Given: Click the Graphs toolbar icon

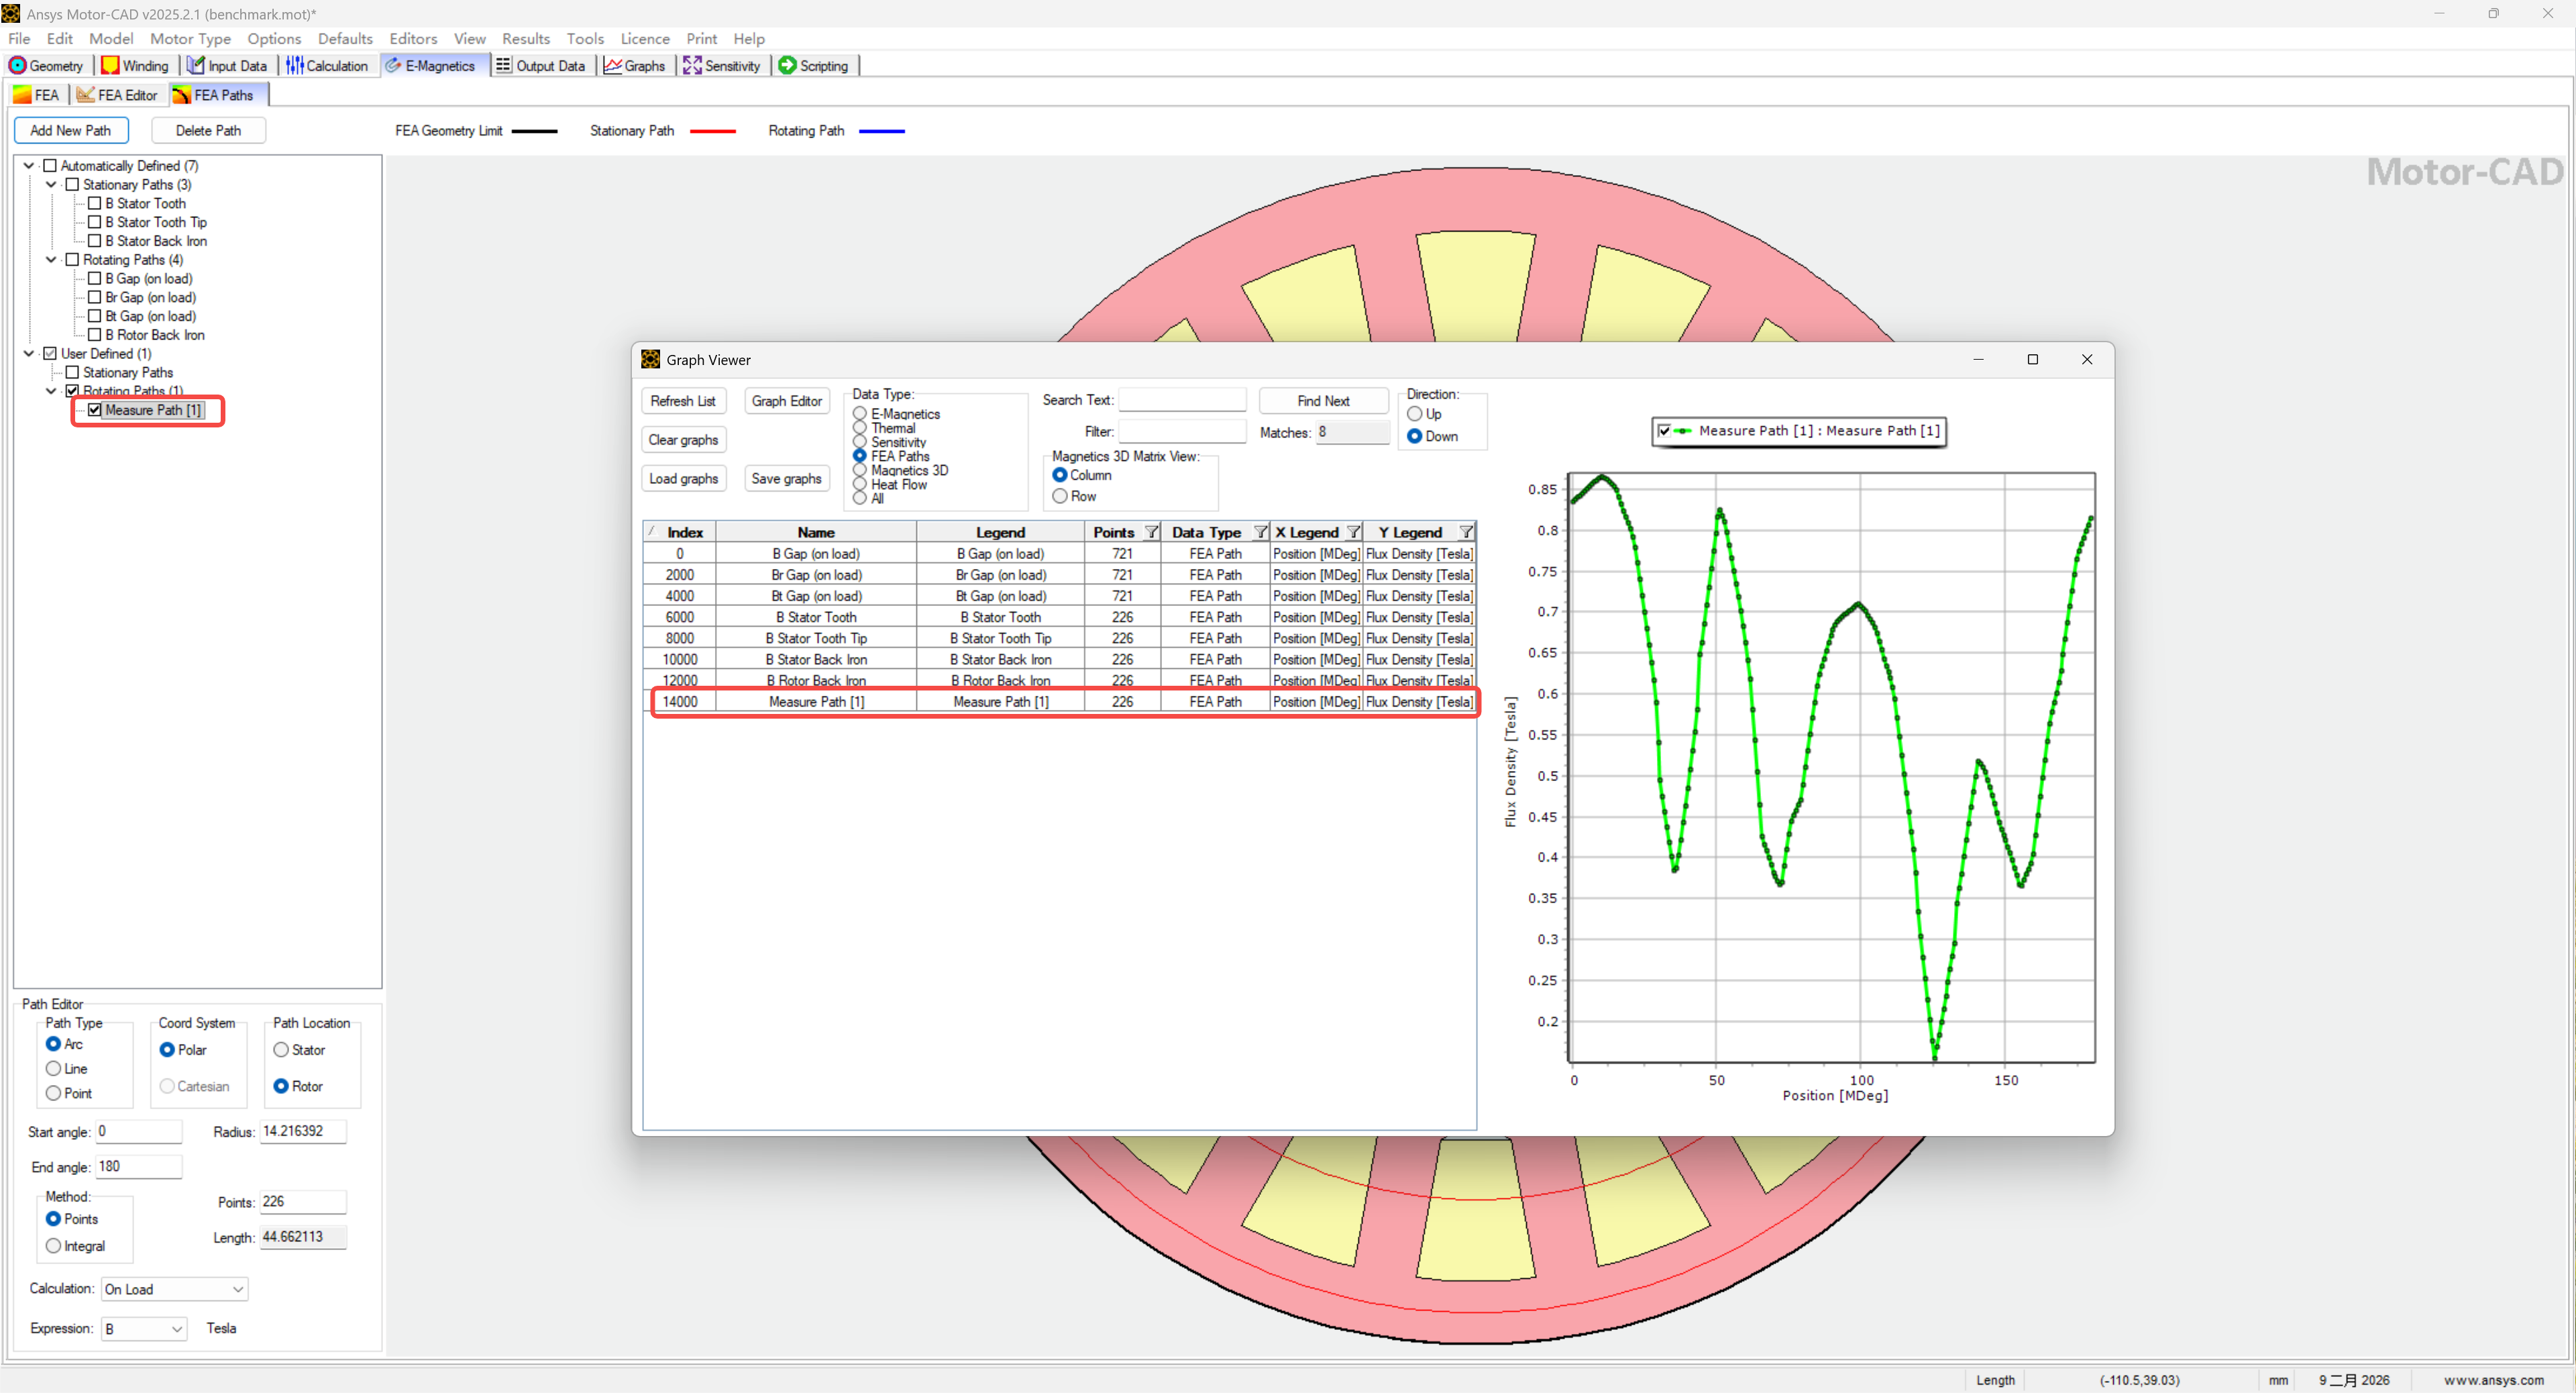Looking at the screenshot, I should click(x=612, y=65).
